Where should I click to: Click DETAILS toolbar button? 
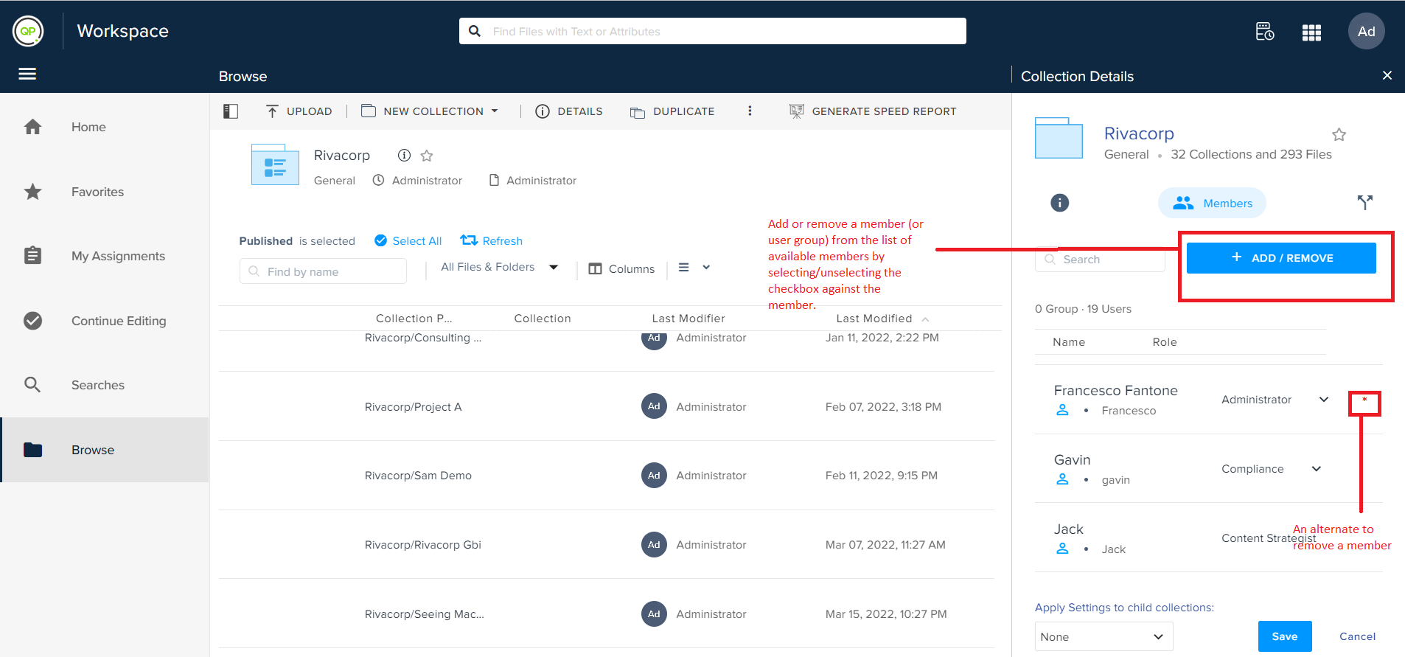pyautogui.click(x=568, y=111)
